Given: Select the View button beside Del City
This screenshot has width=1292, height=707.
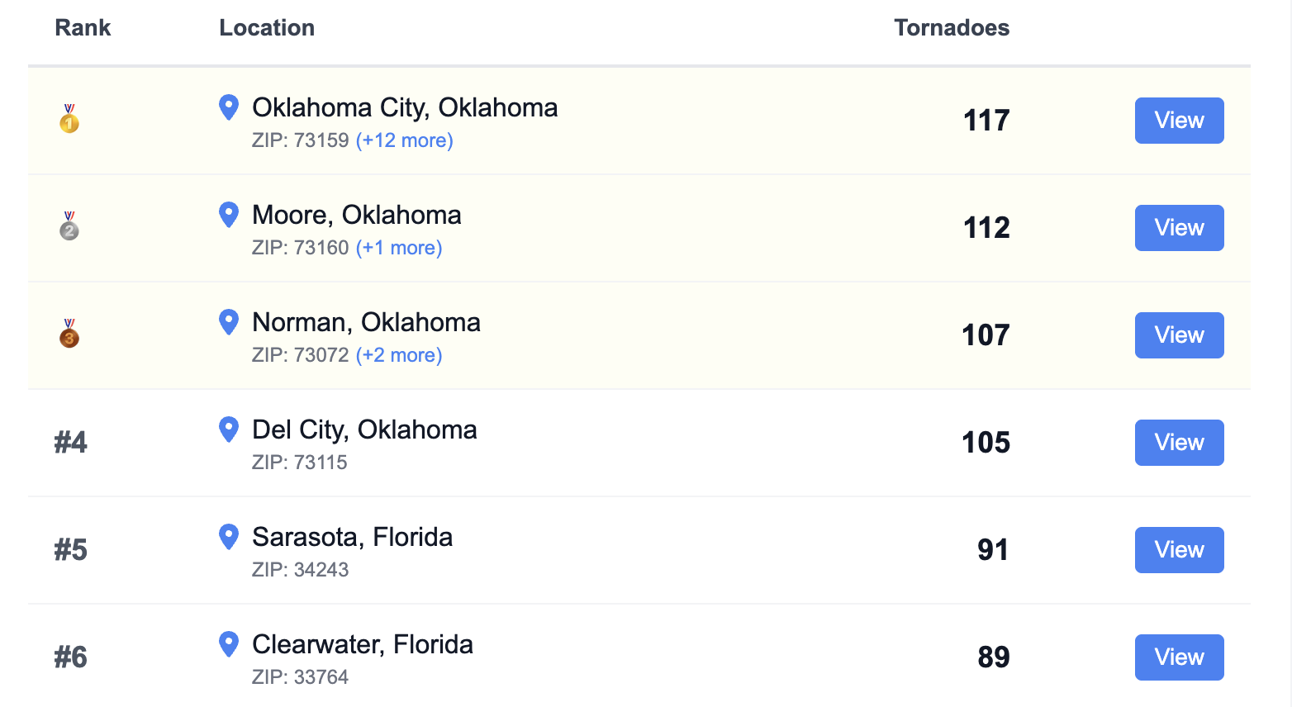Looking at the screenshot, I should [1179, 443].
